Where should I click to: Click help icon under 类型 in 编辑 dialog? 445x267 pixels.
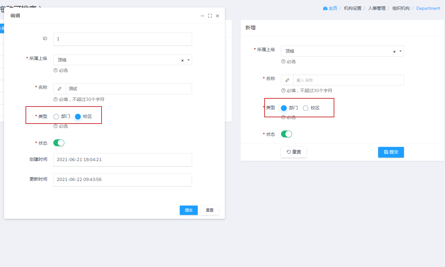[x=56, y=126]
